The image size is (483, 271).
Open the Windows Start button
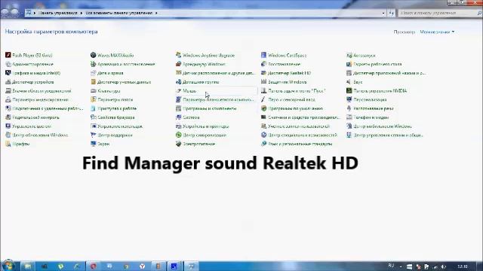tap(8, 265)
